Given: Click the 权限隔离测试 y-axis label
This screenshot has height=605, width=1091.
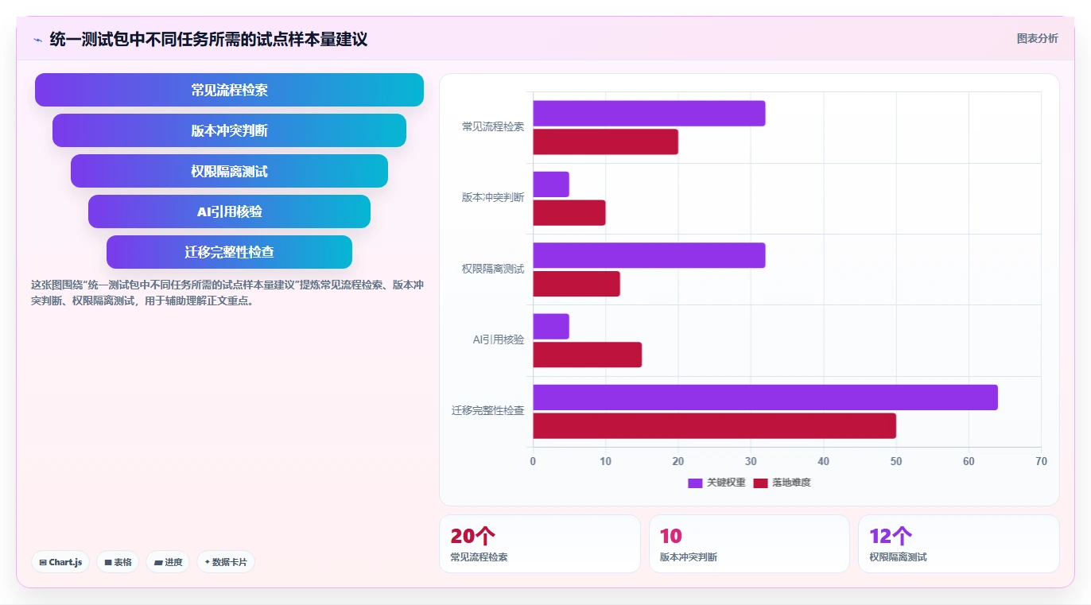Looking at the screenshot, I should coord(493,269).
